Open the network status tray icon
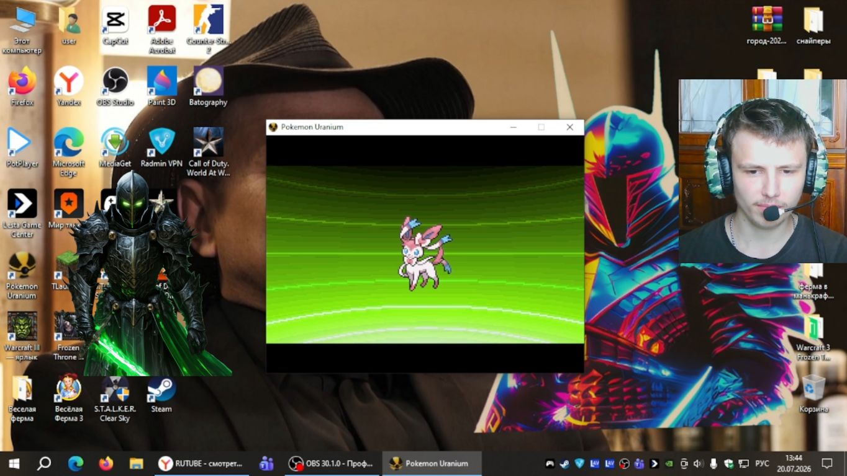Image resolution: width=847 pixels, height=476 pixels. point(743,464)
